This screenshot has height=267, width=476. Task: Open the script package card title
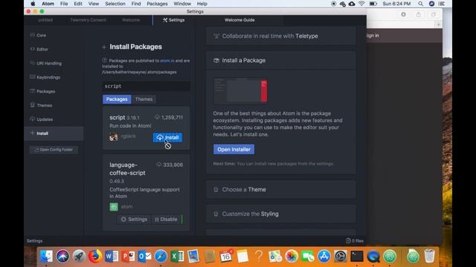pos(118,117)
